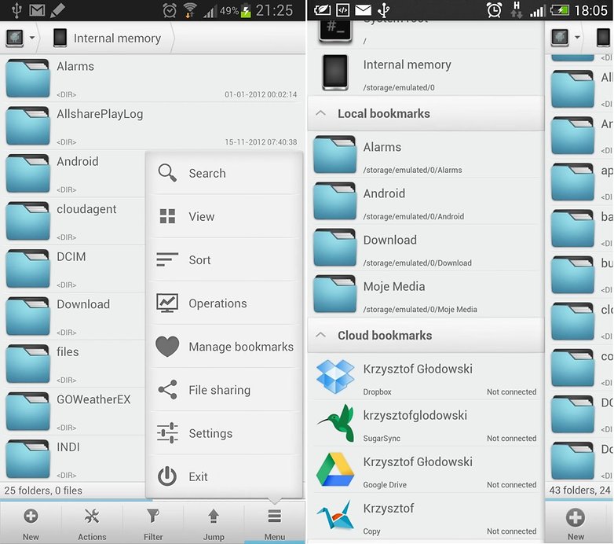
Task: Click the share nodes icon
Action: 167,390
